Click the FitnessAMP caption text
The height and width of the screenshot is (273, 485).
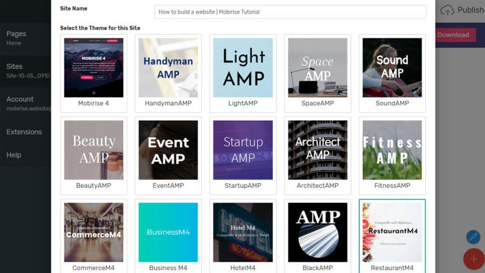392,186
